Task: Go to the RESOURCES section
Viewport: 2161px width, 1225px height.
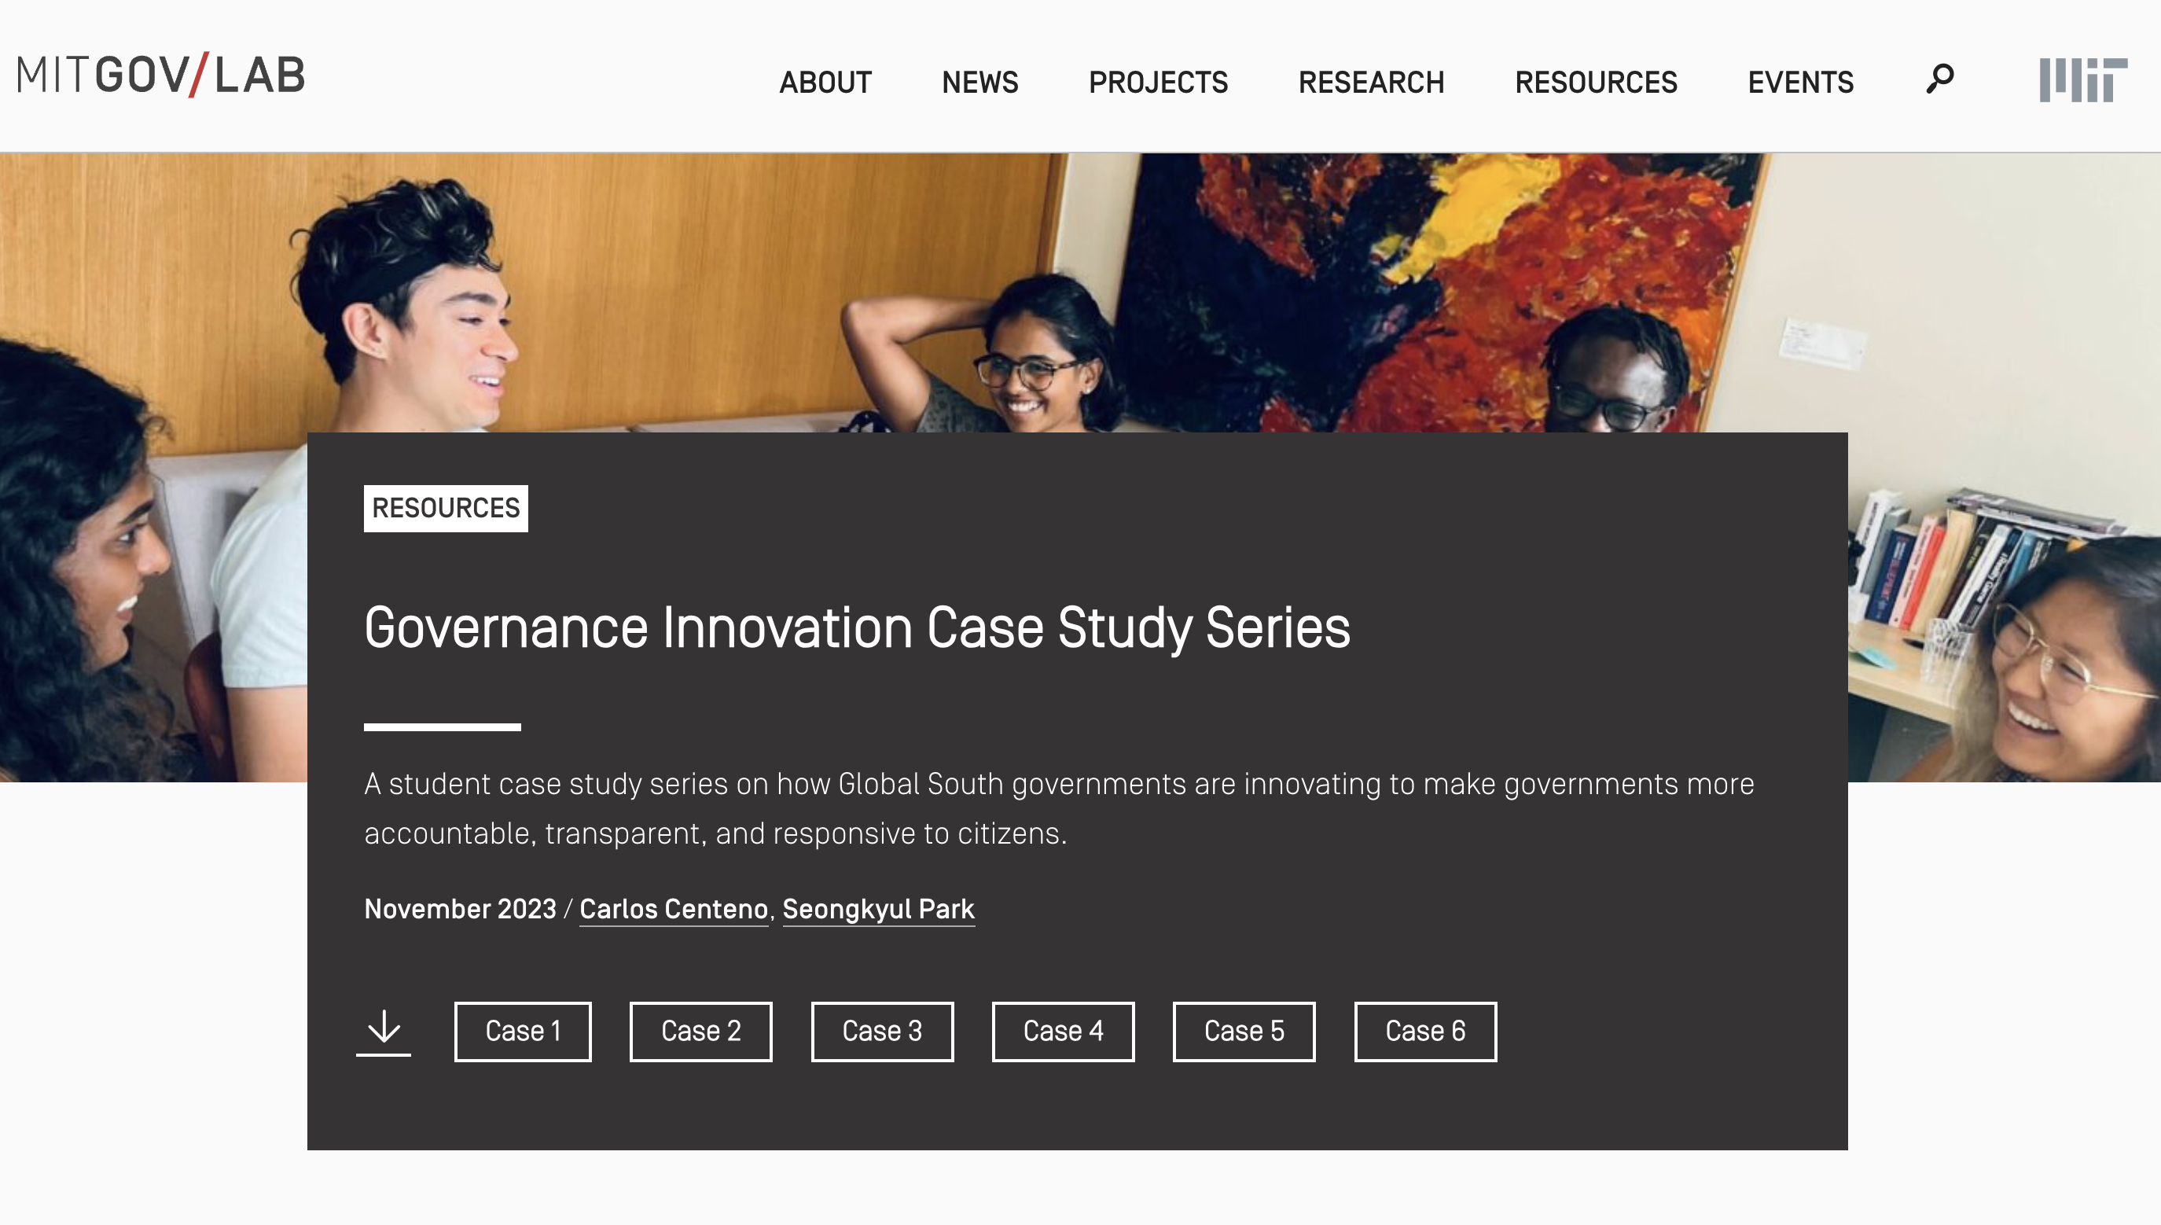Action: point(1596,82)
